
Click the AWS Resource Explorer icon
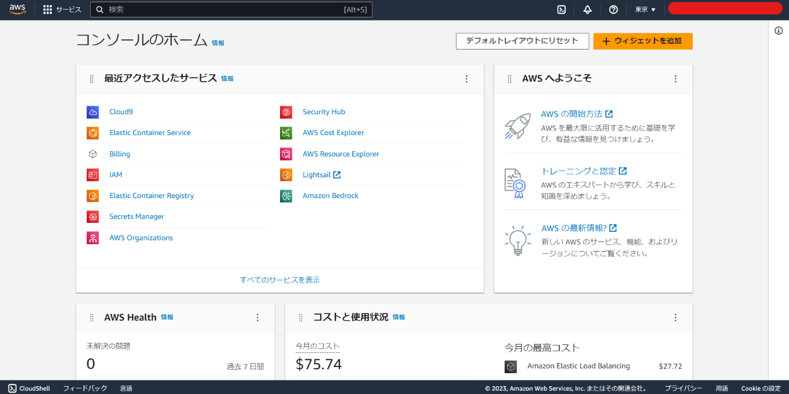286,154
